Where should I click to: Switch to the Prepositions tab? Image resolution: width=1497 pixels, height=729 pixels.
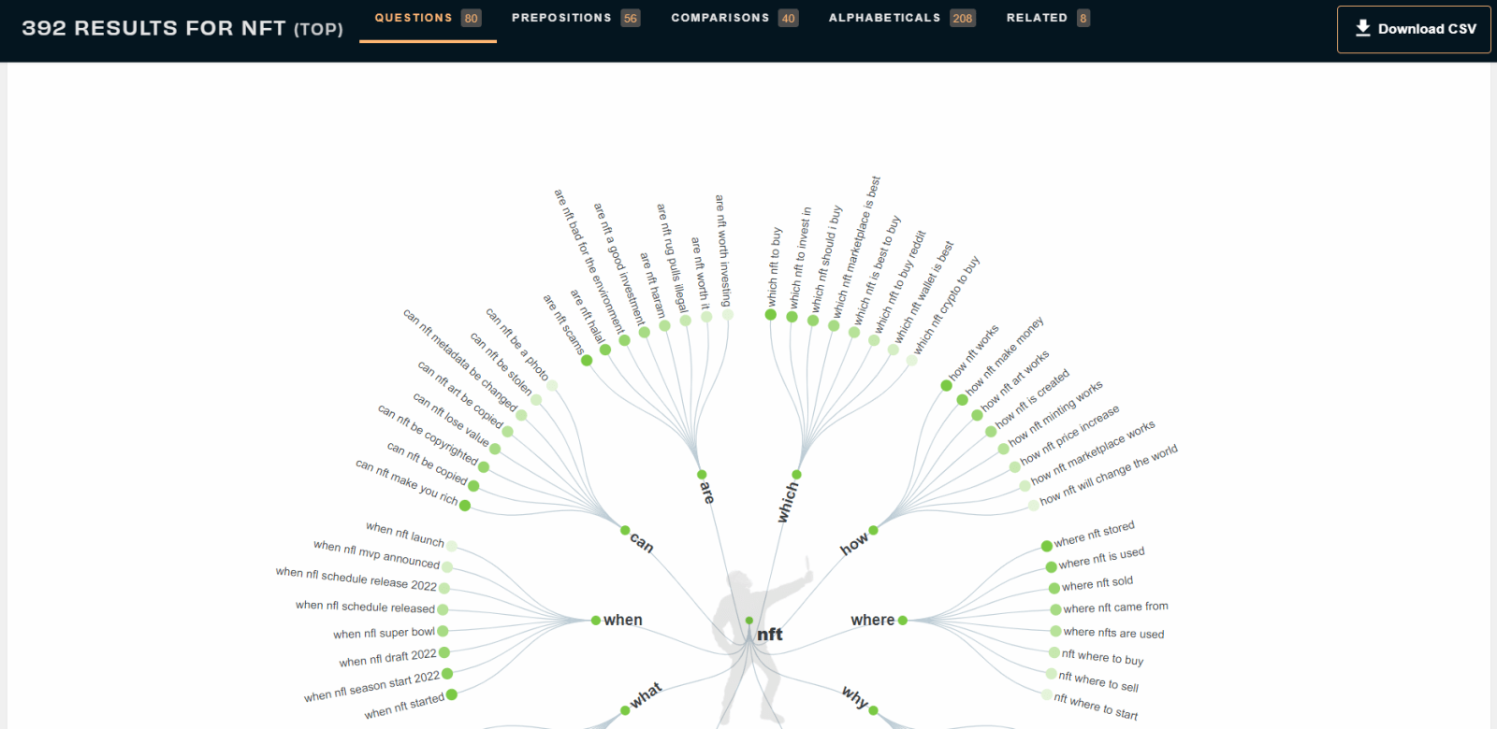[x=574, y=18]
